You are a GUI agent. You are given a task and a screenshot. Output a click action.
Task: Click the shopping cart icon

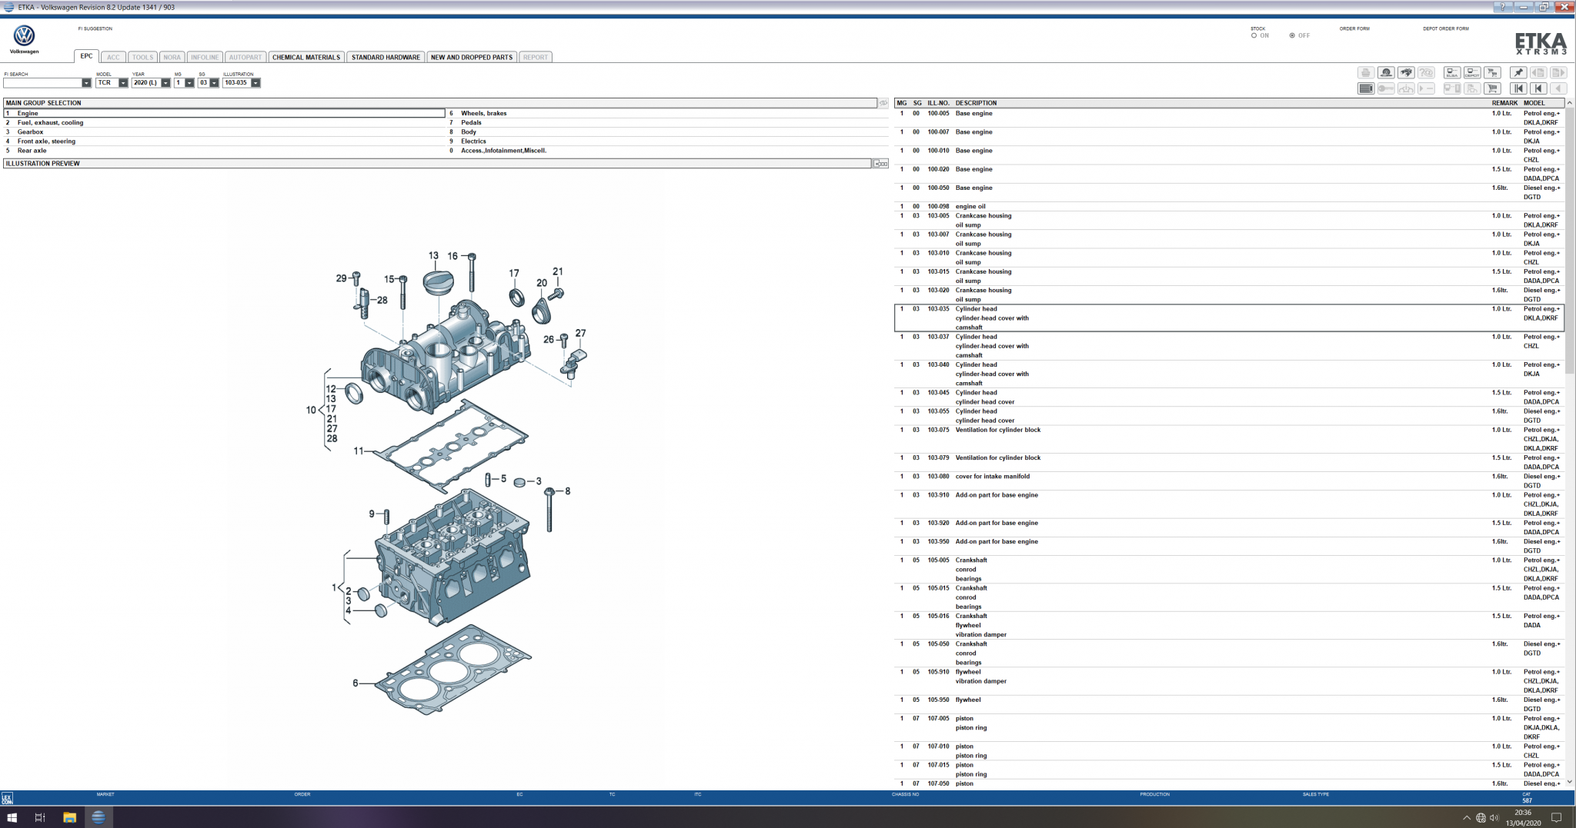[x=1491, y=88]
